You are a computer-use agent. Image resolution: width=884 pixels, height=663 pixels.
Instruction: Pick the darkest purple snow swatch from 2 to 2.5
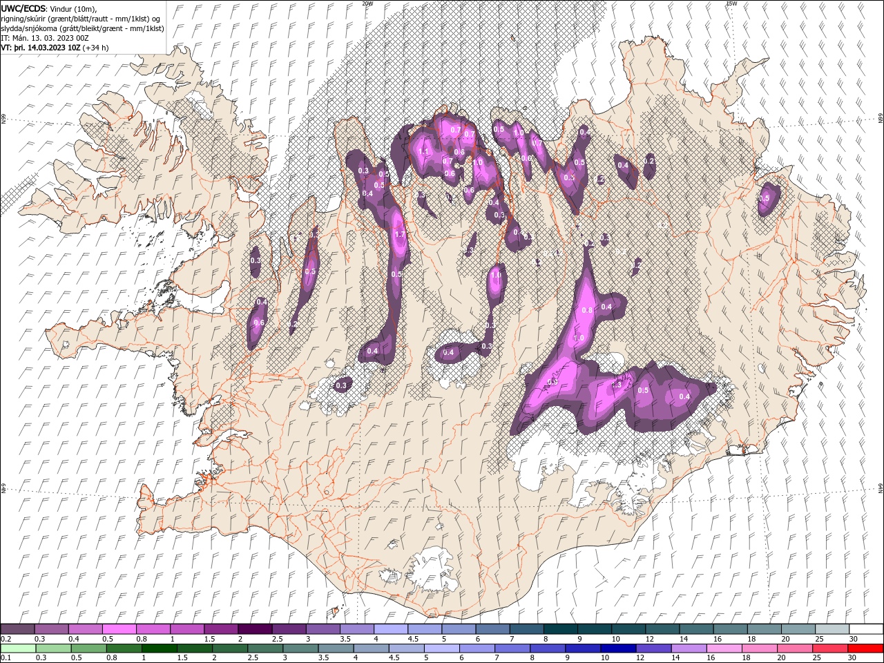[x=254, y=629]
